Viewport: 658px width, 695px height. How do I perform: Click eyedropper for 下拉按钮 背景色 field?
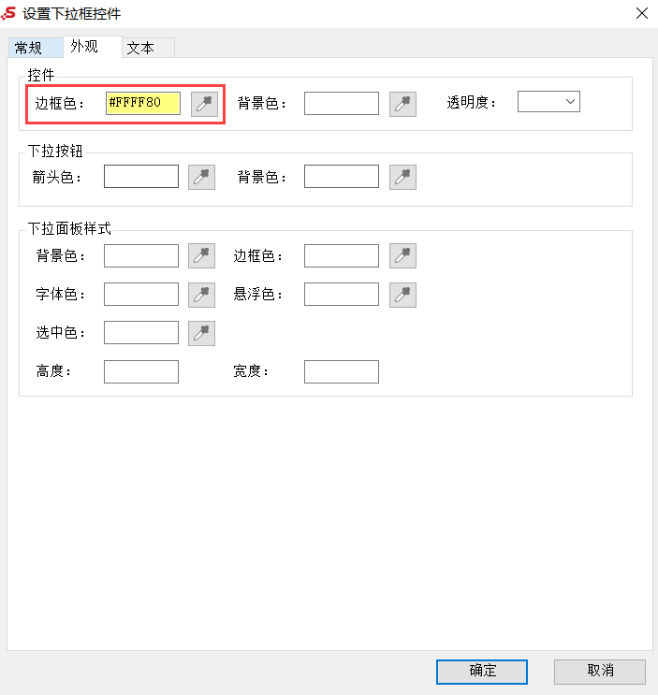coord(402,177)
